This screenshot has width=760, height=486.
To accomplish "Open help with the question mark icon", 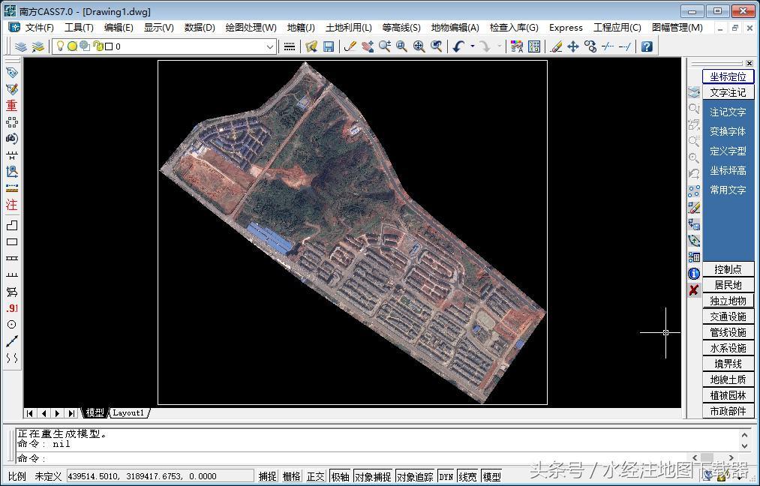I will pyautogui.click(x=647, y=46).
